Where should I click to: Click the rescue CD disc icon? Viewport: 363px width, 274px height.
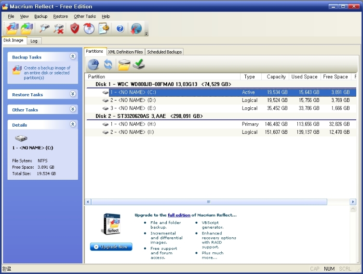click(89, 29)
